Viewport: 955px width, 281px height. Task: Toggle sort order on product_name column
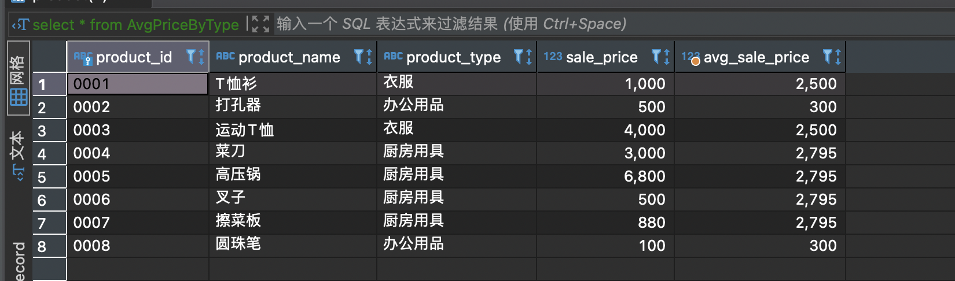click(369, 57)
